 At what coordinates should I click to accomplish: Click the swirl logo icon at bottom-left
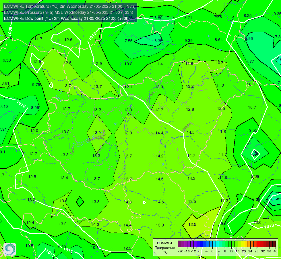click(x=10, y=249)
